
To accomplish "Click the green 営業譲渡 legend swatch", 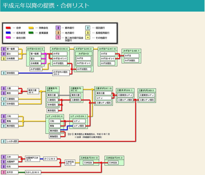I will coord(31,33).
